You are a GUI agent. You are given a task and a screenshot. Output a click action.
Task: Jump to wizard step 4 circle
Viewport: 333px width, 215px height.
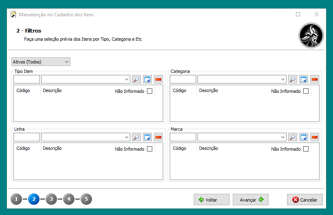[69, 199]
